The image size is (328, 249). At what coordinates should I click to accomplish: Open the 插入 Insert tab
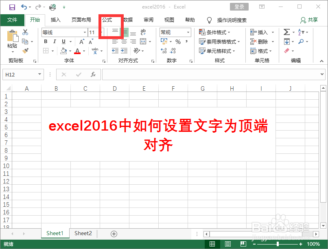click(x=56, y=20)
